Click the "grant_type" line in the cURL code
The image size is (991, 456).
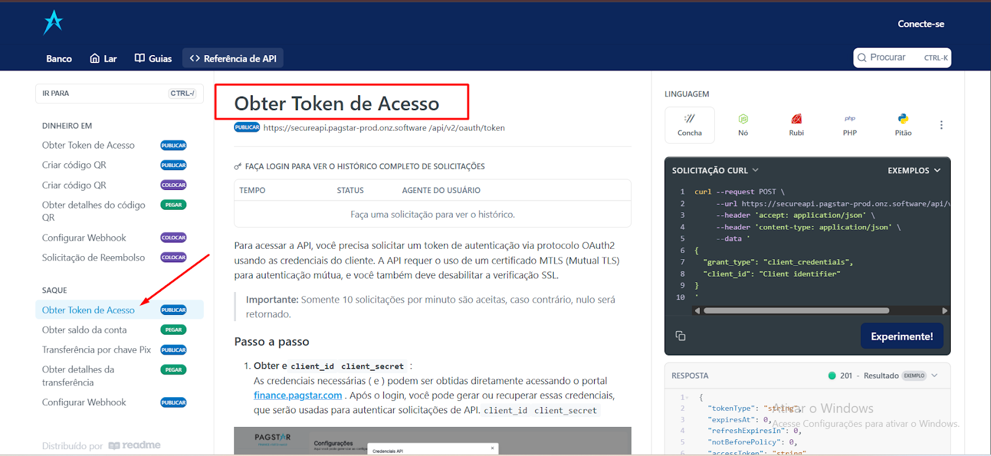(x=778, y=262)
